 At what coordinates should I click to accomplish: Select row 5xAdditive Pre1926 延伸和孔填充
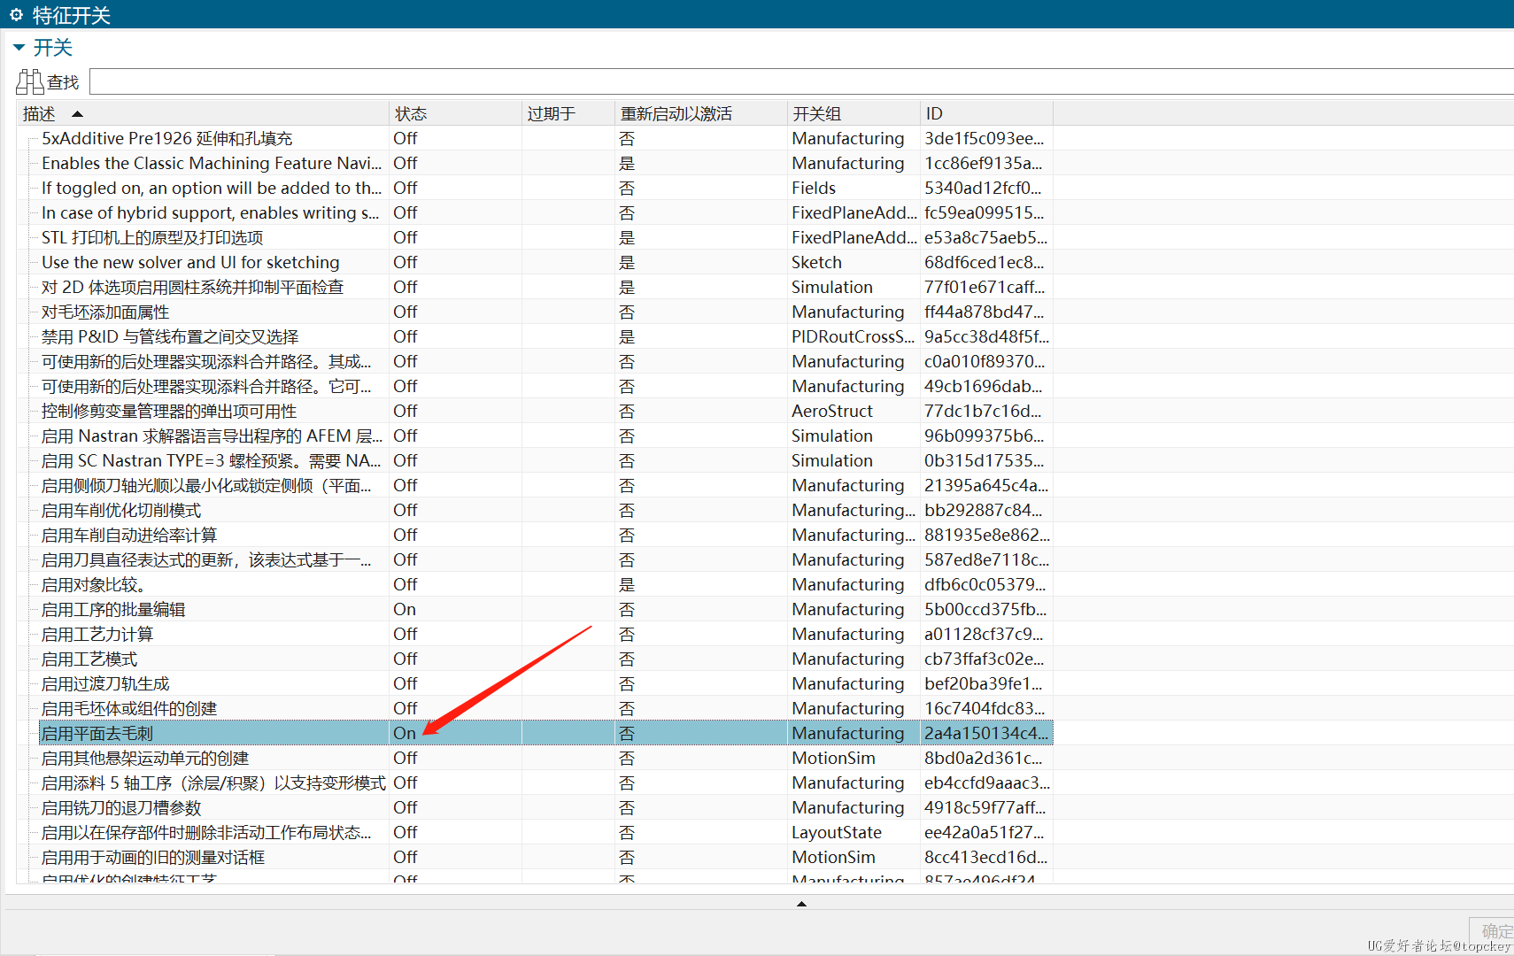[546, 138]
